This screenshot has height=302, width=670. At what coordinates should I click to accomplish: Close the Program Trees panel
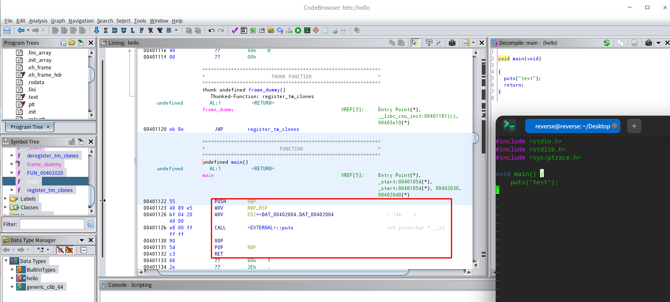[91, 43]
